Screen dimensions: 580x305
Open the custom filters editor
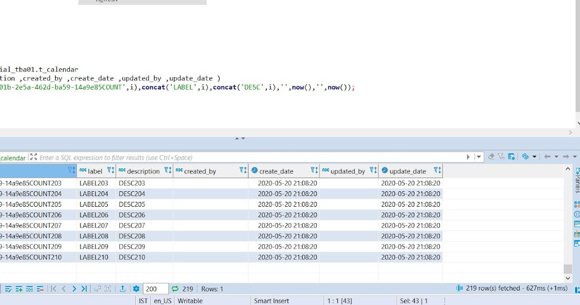point(500,157)
